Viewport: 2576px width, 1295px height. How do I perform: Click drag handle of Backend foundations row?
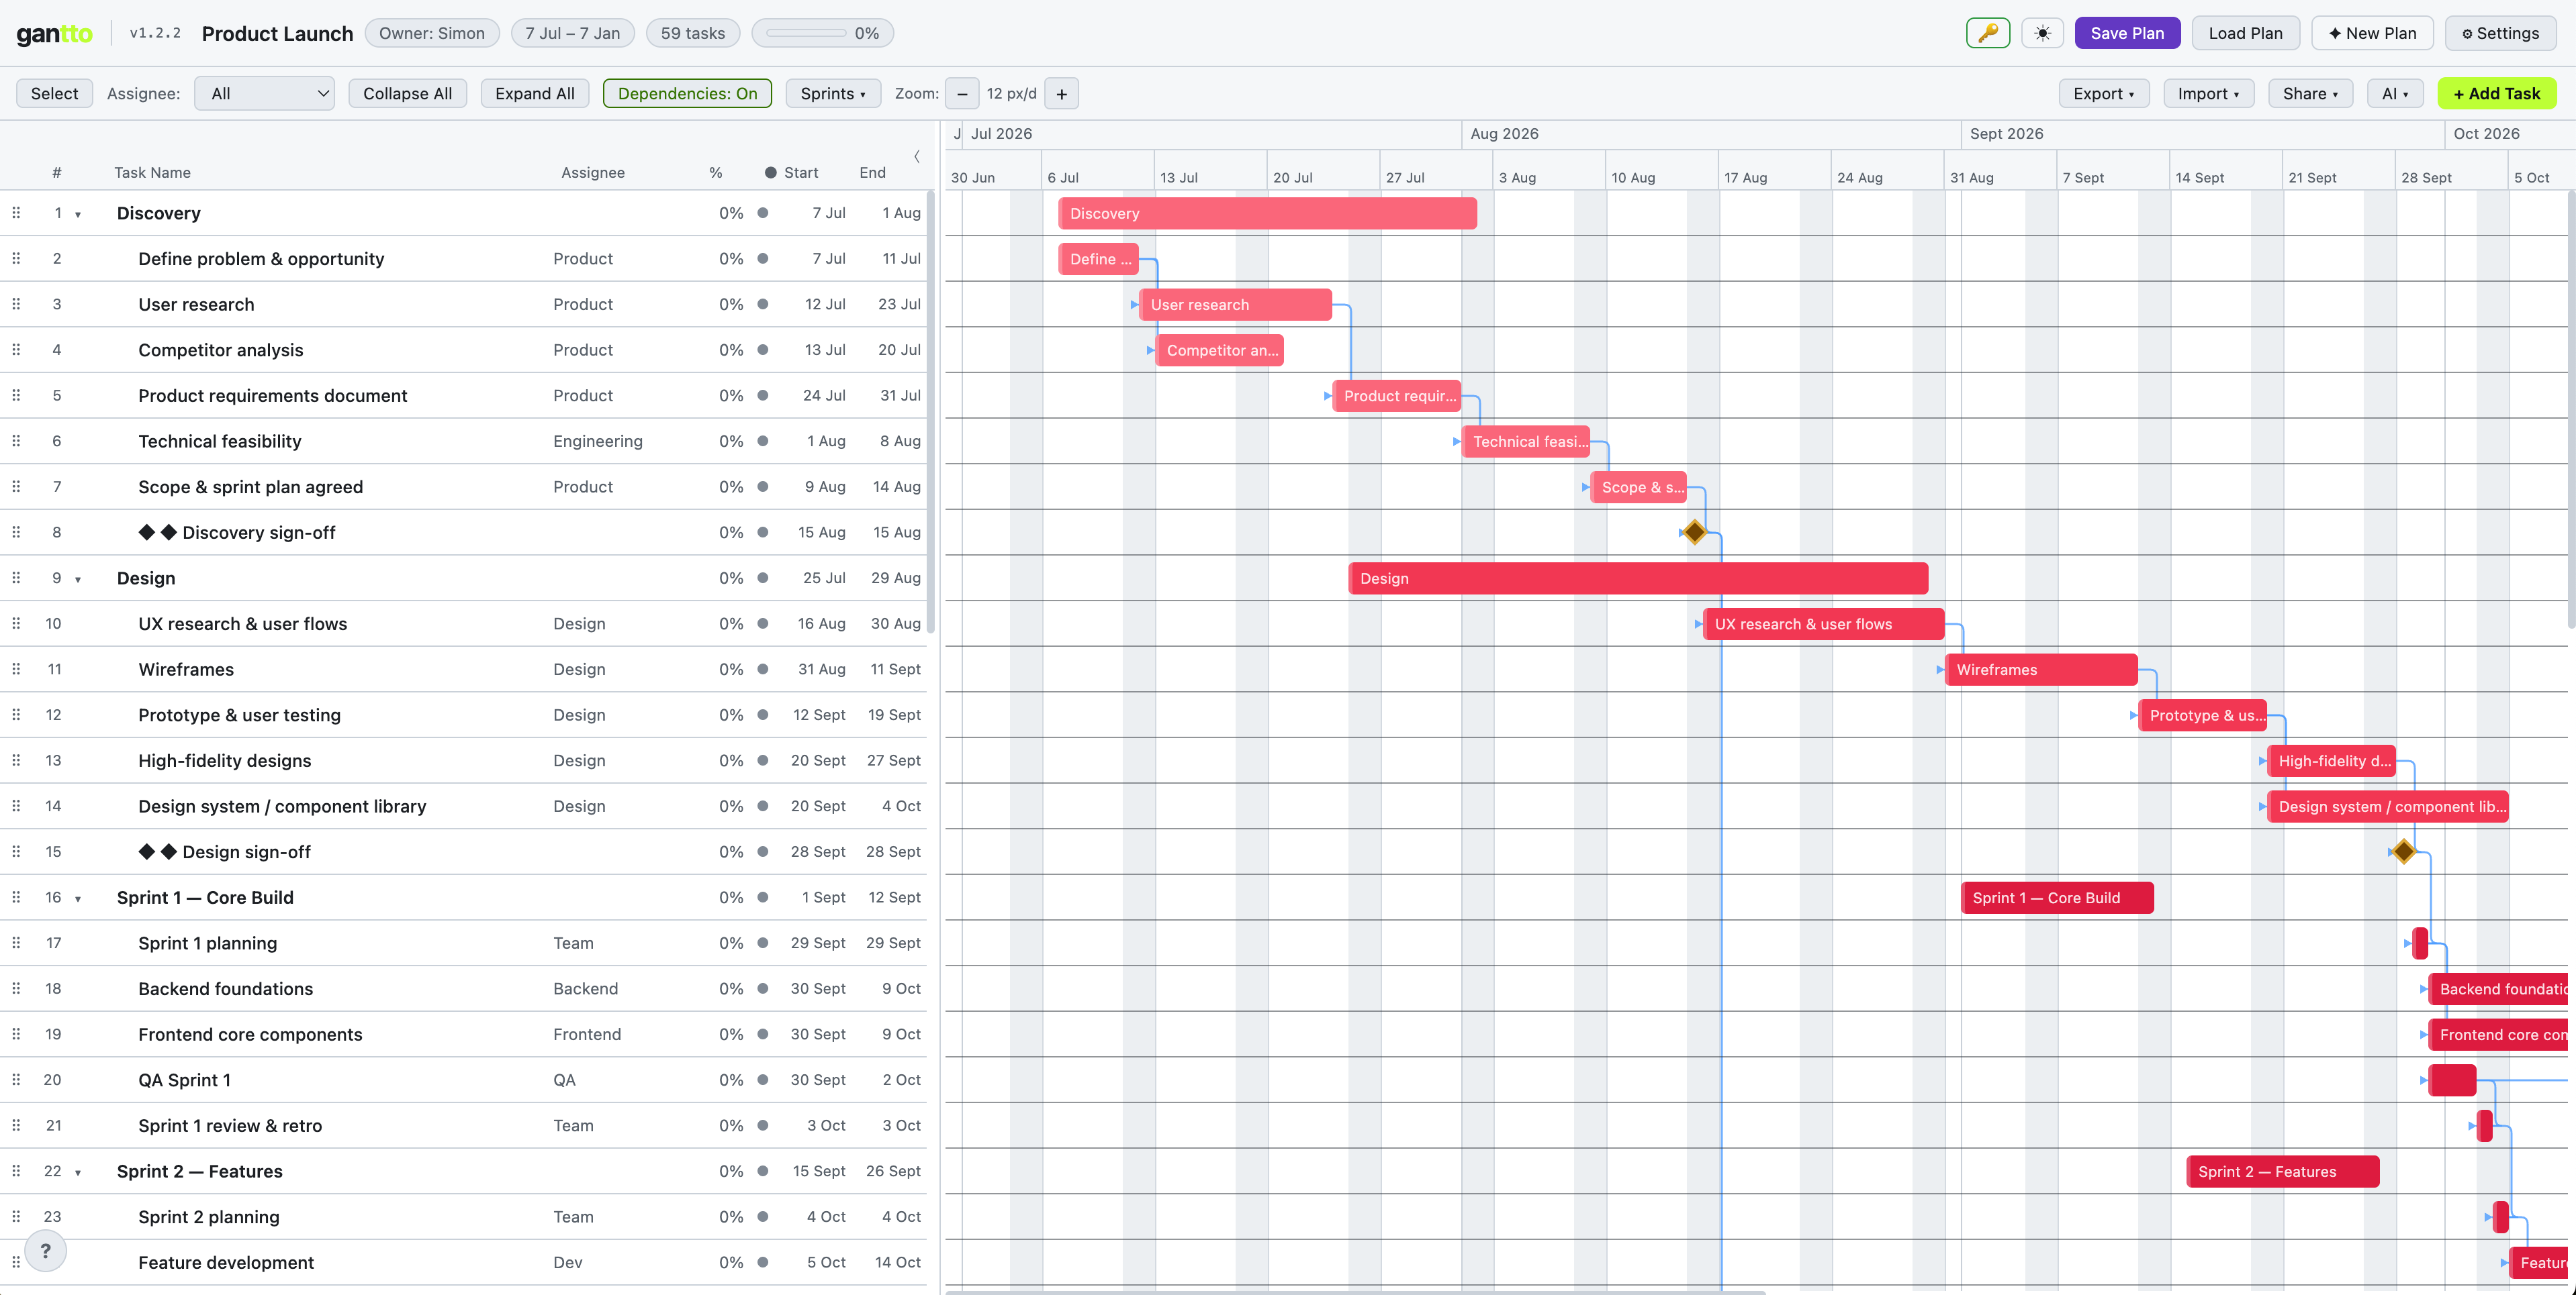16,988
